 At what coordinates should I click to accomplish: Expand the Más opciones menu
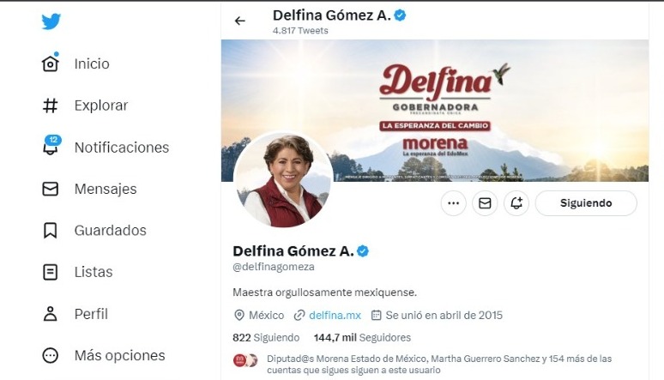51,355
